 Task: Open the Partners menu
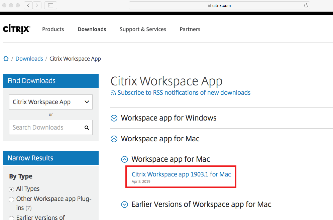click(x=190, y=29)
